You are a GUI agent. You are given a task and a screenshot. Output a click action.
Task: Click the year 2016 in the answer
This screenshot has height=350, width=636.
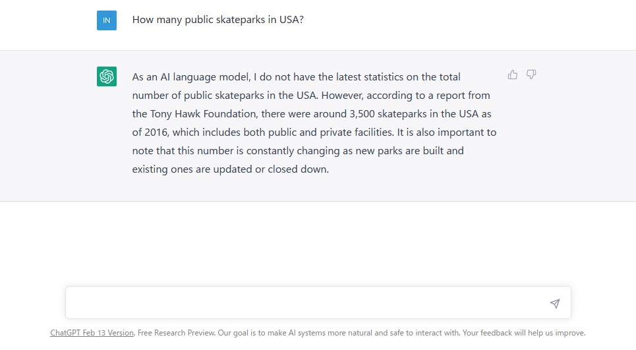point(156,132)
